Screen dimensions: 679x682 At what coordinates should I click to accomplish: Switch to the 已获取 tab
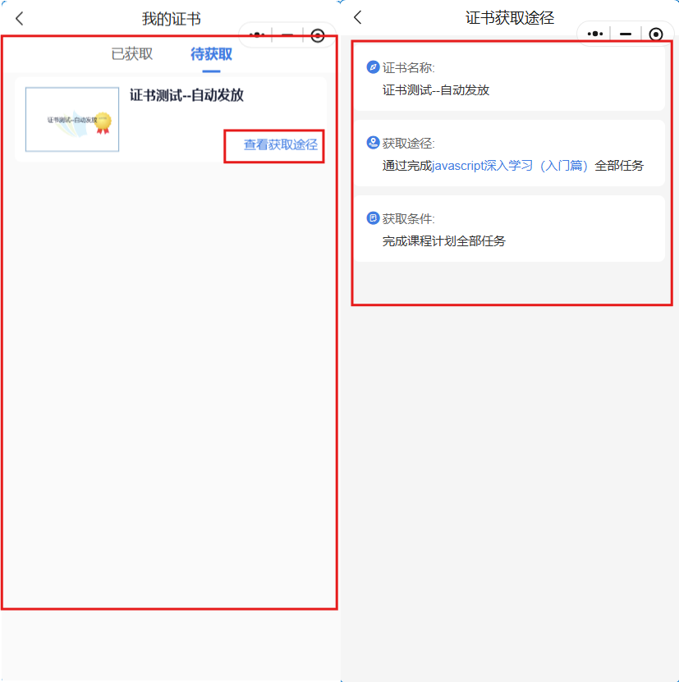tap(131, 55)
